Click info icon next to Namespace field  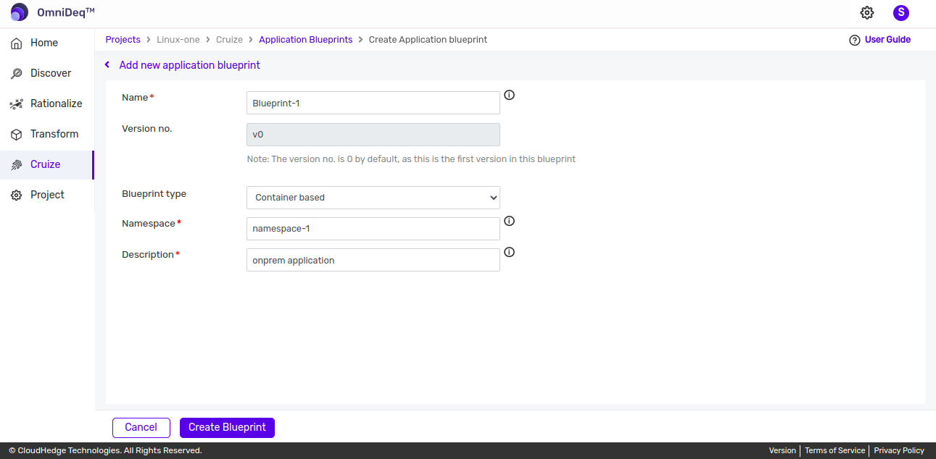tap(509, 221)
